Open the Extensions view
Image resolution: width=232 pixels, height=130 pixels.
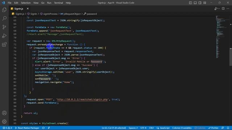(x=4, y=44)
